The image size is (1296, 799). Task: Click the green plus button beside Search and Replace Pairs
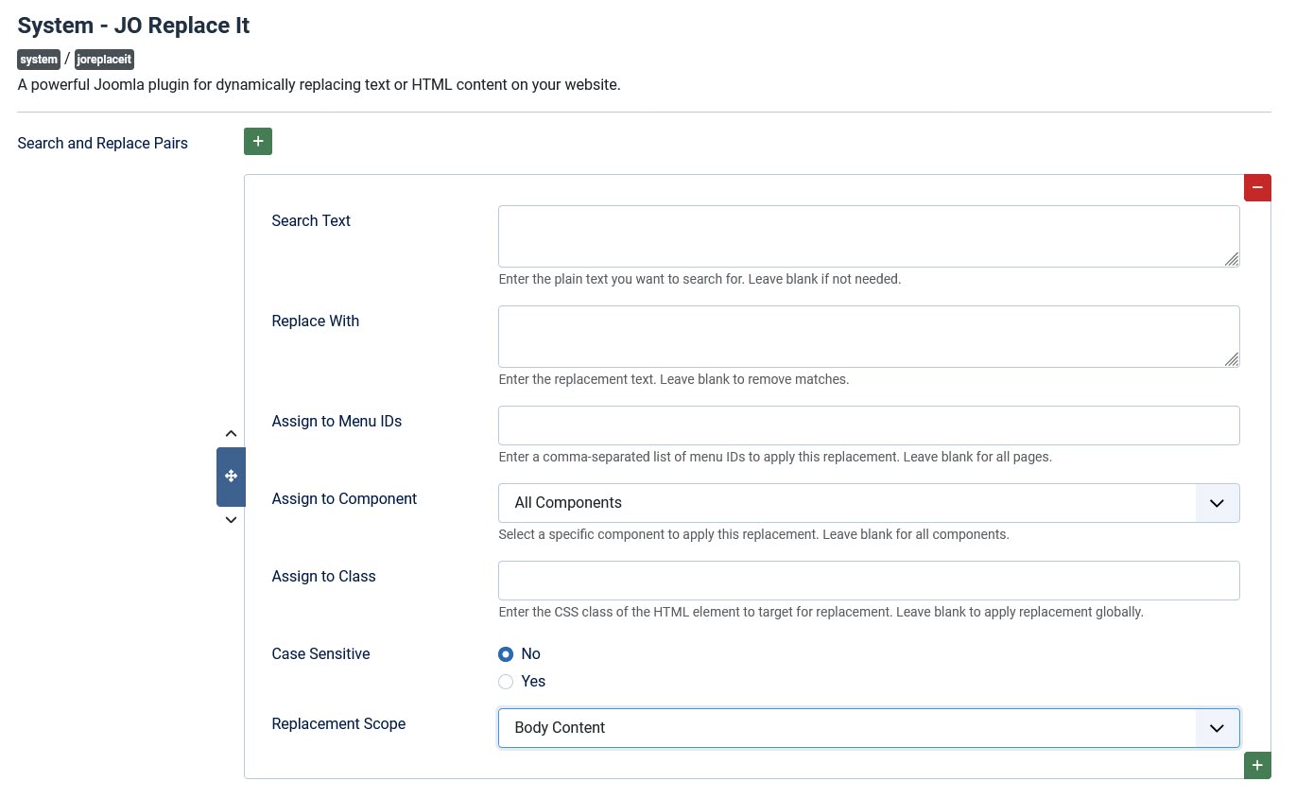click(257, 142)
